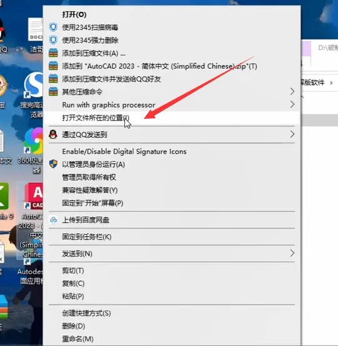Expand the 其他压缩命令 submenu arrow

tap(292, 91)
